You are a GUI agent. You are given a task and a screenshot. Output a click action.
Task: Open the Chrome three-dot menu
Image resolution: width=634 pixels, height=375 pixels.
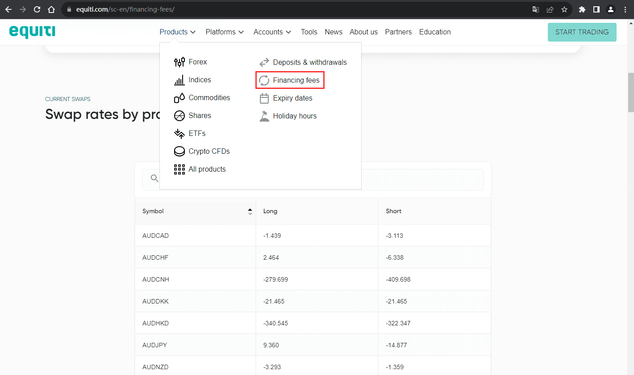coord(625,9)
